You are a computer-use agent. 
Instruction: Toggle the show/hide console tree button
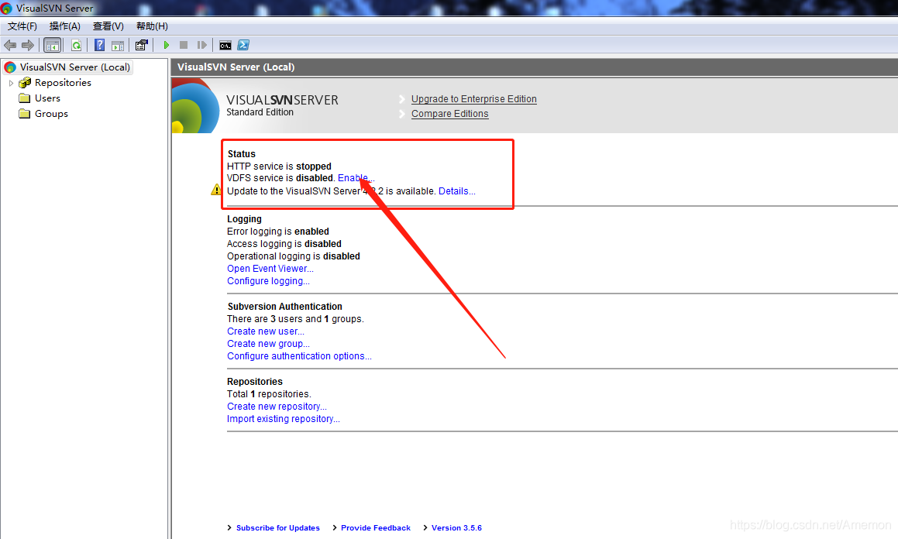52,45
